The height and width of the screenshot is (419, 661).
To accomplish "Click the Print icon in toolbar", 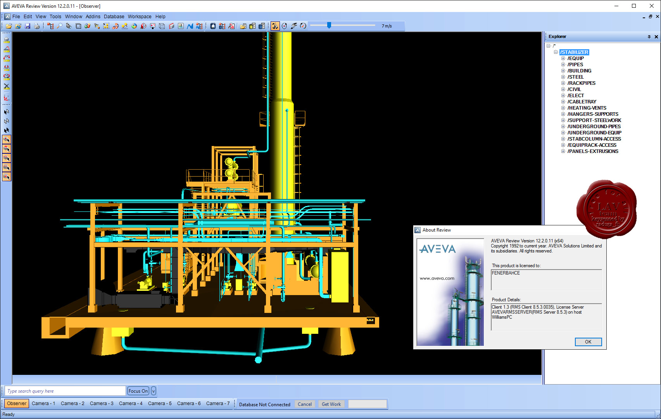I will click(37, 26).
